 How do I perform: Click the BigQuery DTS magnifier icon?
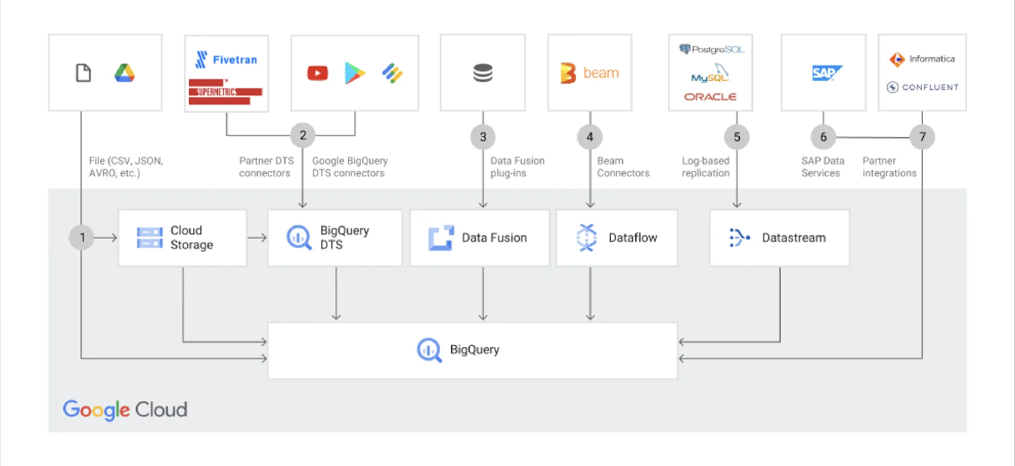[x=299, y=238]
